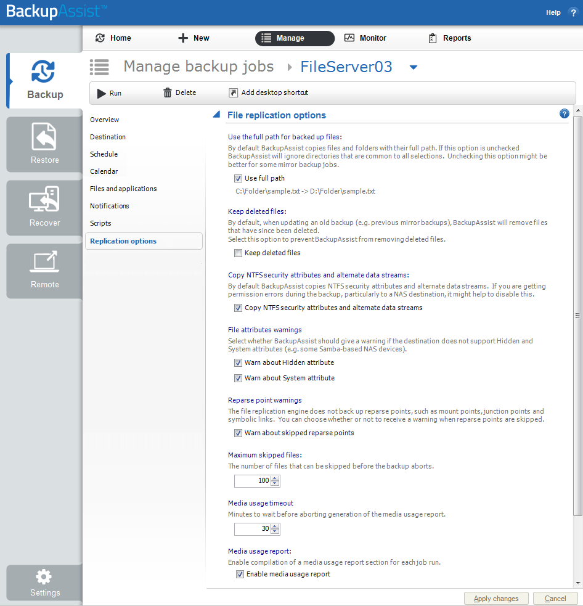
Task: Click Apply changes button
Action: pyautogui.click(x=496, y=598)
